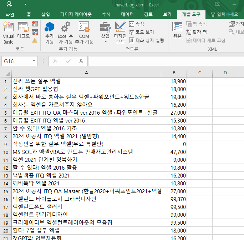This screenshot has height=240, width=244.
Task: Open Macro Security warning icon
Action: [35, 41]
